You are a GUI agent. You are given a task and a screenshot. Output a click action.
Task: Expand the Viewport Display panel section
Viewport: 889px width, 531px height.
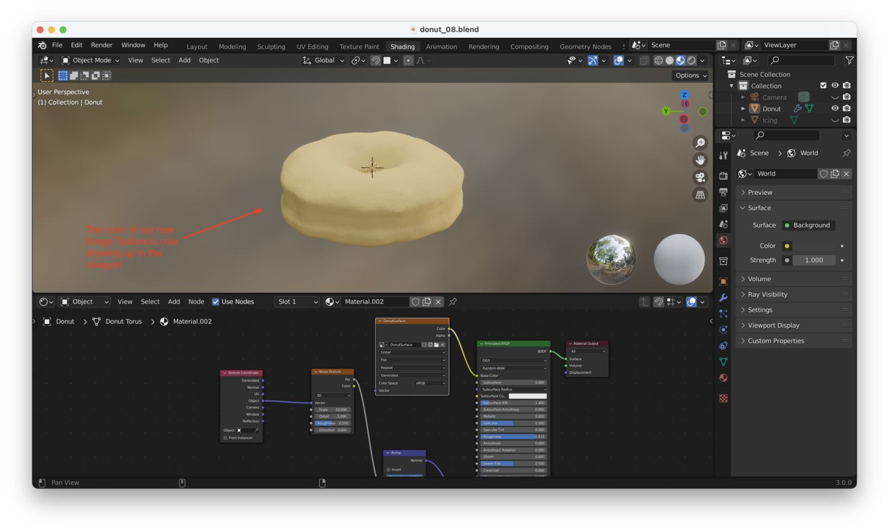click(773, 325)
